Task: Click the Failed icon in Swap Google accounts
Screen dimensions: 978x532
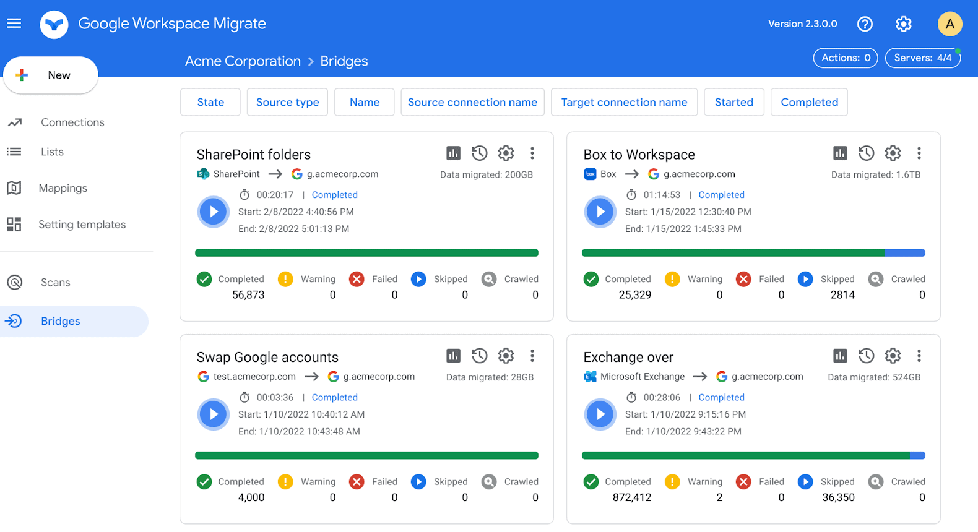Action: 357,482
